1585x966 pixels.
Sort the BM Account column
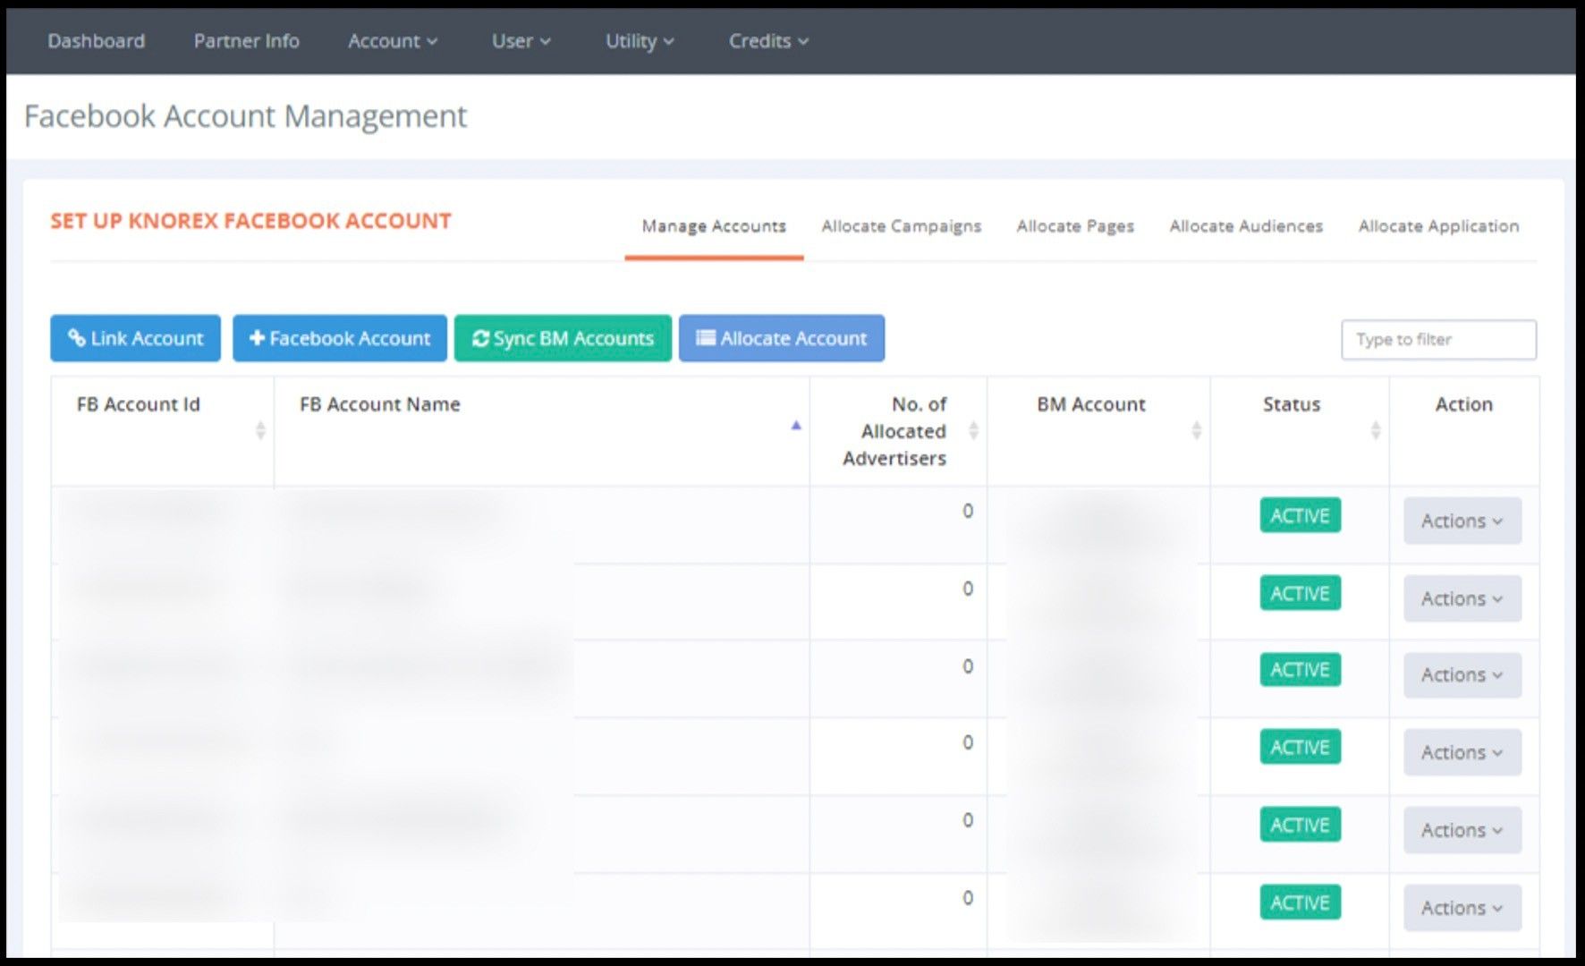[1196, 430]
